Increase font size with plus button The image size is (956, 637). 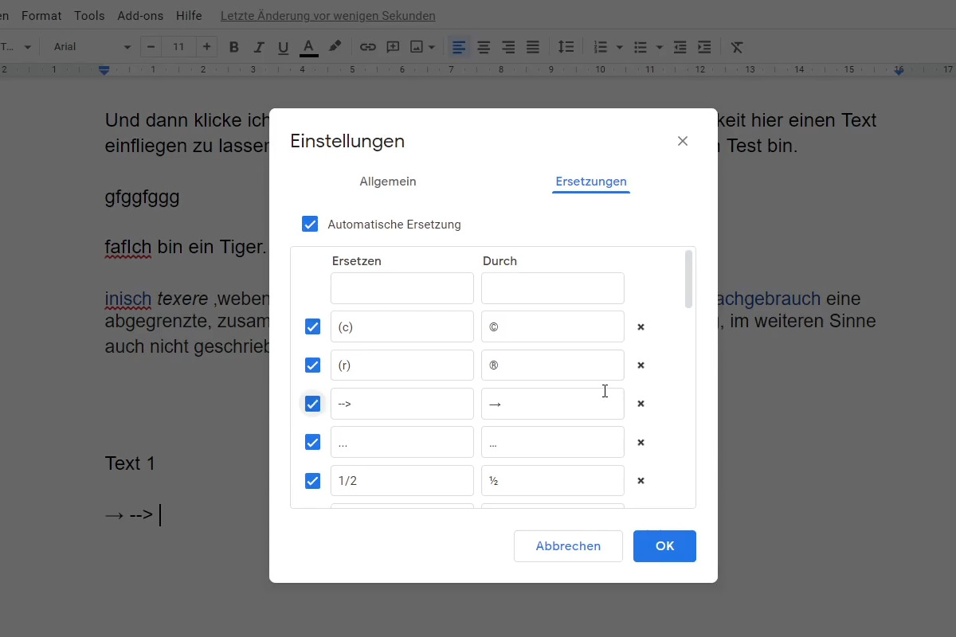click(206, 47)
